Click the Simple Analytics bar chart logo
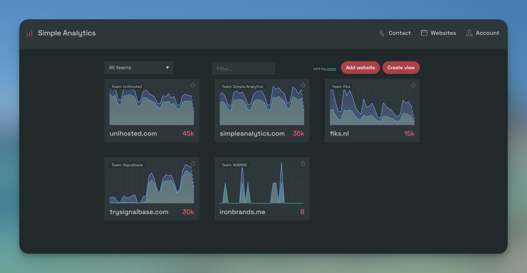Screen dimensions: 527x273 (x=29, y=33)
